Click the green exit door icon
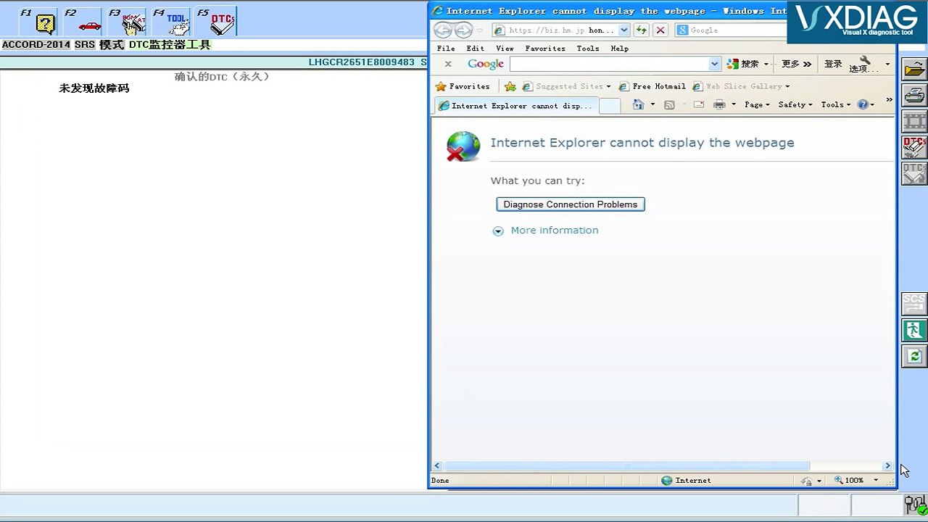The width and height of the screenshot is (928, 522). [914, 330]
